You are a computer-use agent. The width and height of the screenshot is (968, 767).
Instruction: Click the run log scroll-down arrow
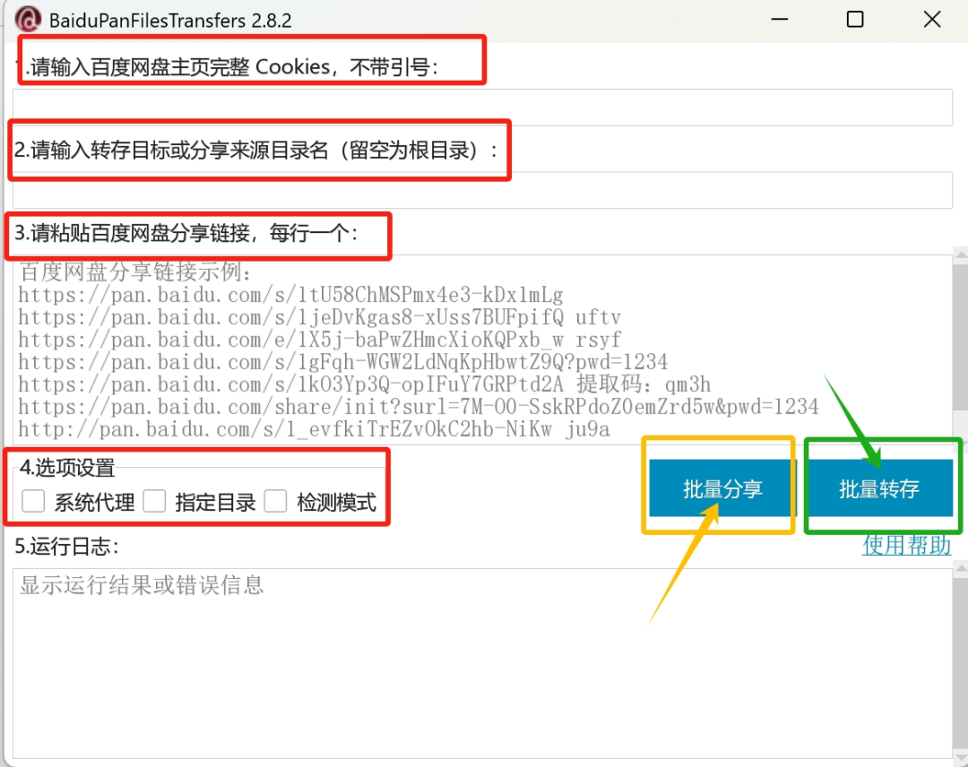(x=961, y=758)
